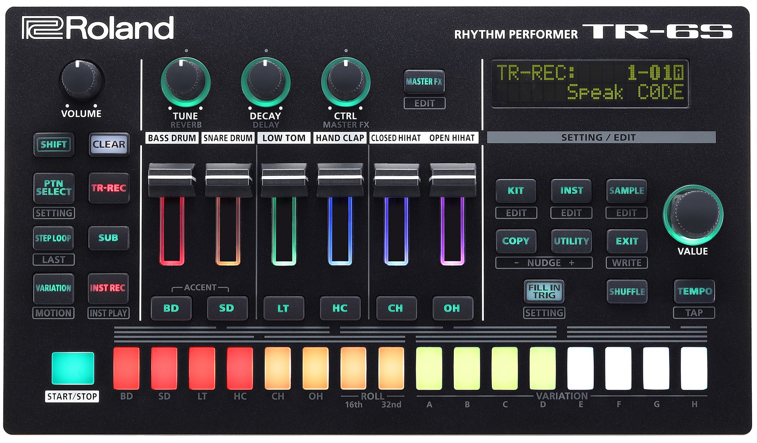Image resolution: width=757 pixels, height=443 pixels.
Task: Tap Variation D yellow-green pad
Action: (543, 368)
